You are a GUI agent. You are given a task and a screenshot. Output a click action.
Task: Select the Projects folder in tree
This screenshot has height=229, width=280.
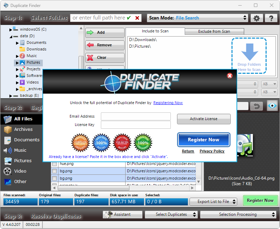point(33,69)
